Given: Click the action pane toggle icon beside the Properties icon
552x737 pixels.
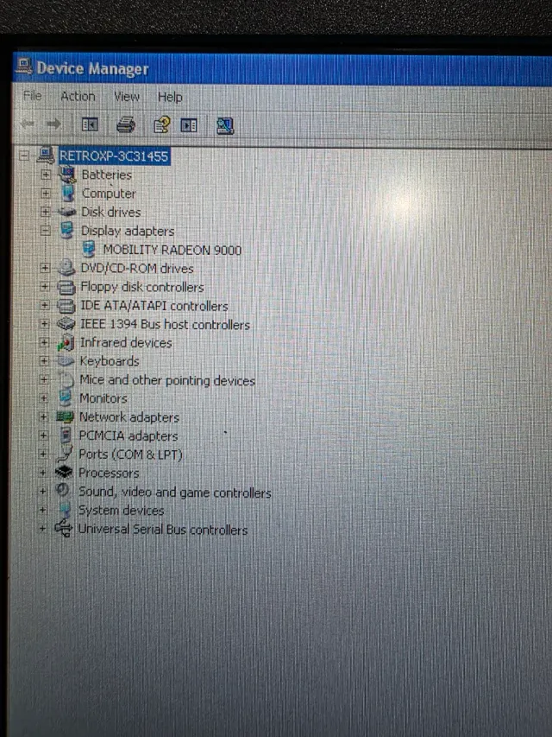Looking at the screenshot, I should (x=189, y=125).
